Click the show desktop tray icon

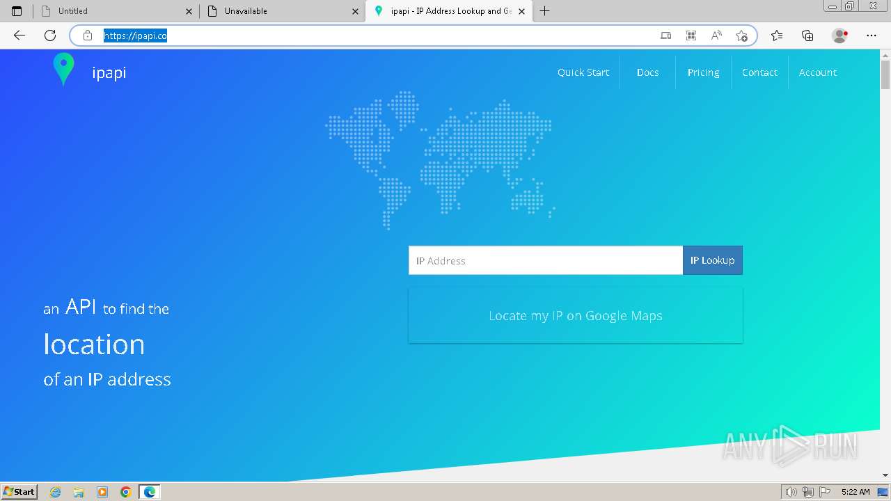883,492
